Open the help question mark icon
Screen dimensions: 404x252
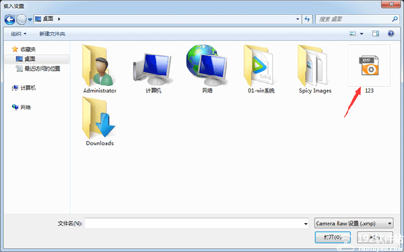[x=391, y=34]
